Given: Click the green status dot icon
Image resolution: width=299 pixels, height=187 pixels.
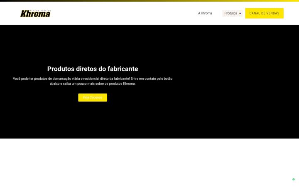Looking at the screenshot, I should (294, 180).
